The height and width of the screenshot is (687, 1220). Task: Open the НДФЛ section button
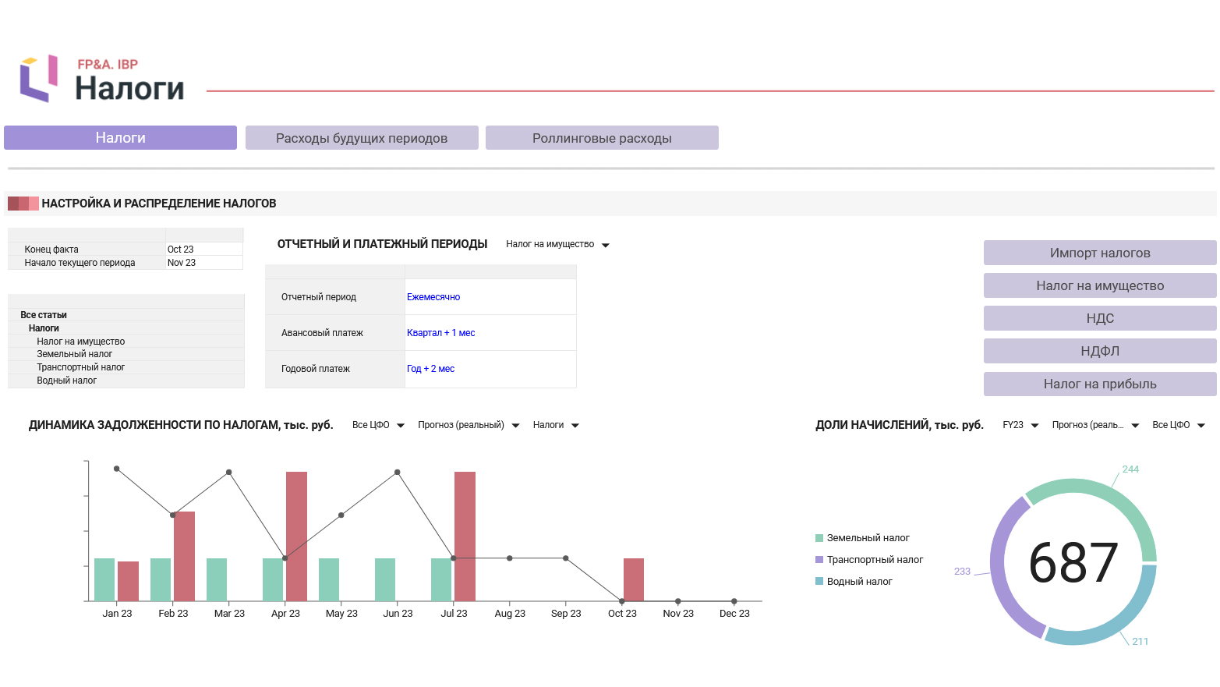pyautogui.click(x=1100, y=351)
